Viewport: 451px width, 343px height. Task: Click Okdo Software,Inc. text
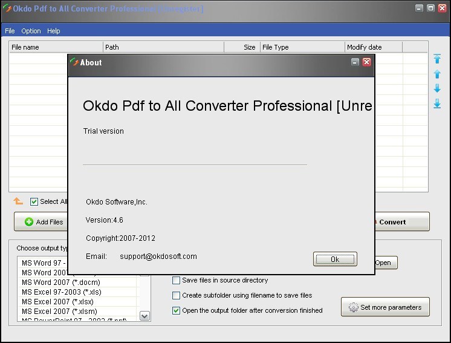[117, 202]
